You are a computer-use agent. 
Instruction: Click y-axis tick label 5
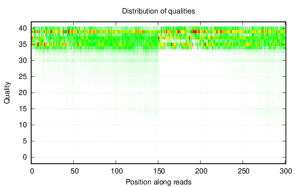25,141
